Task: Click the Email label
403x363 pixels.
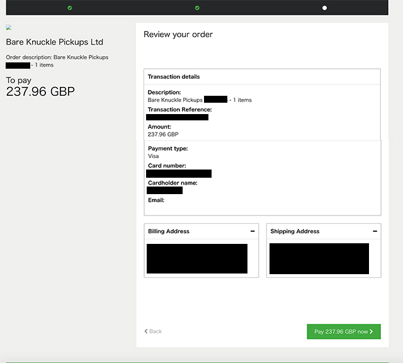Action: point(156,200)
